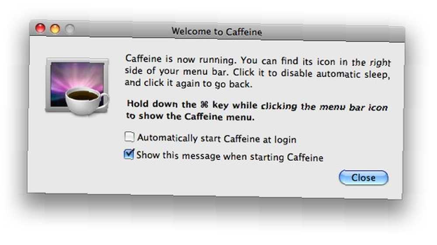
Task: Click the words 'menu bar icon' in the bold text
Action: click(x=354, y=107)
